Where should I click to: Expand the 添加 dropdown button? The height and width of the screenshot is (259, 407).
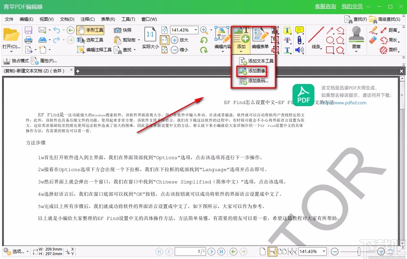(x=241, y=51)
